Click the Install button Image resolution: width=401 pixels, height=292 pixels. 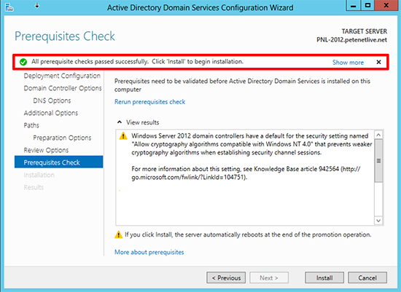[324, 277]
